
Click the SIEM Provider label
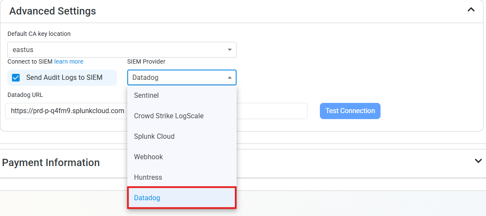[146, 61]
